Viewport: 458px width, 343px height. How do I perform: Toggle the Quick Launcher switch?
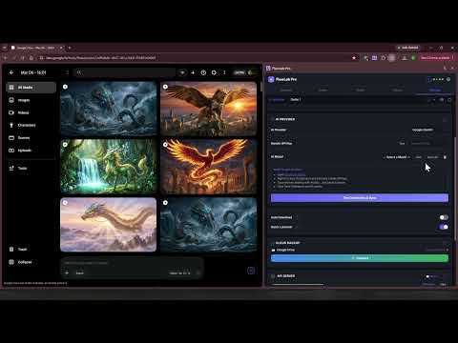click(444, 227)
